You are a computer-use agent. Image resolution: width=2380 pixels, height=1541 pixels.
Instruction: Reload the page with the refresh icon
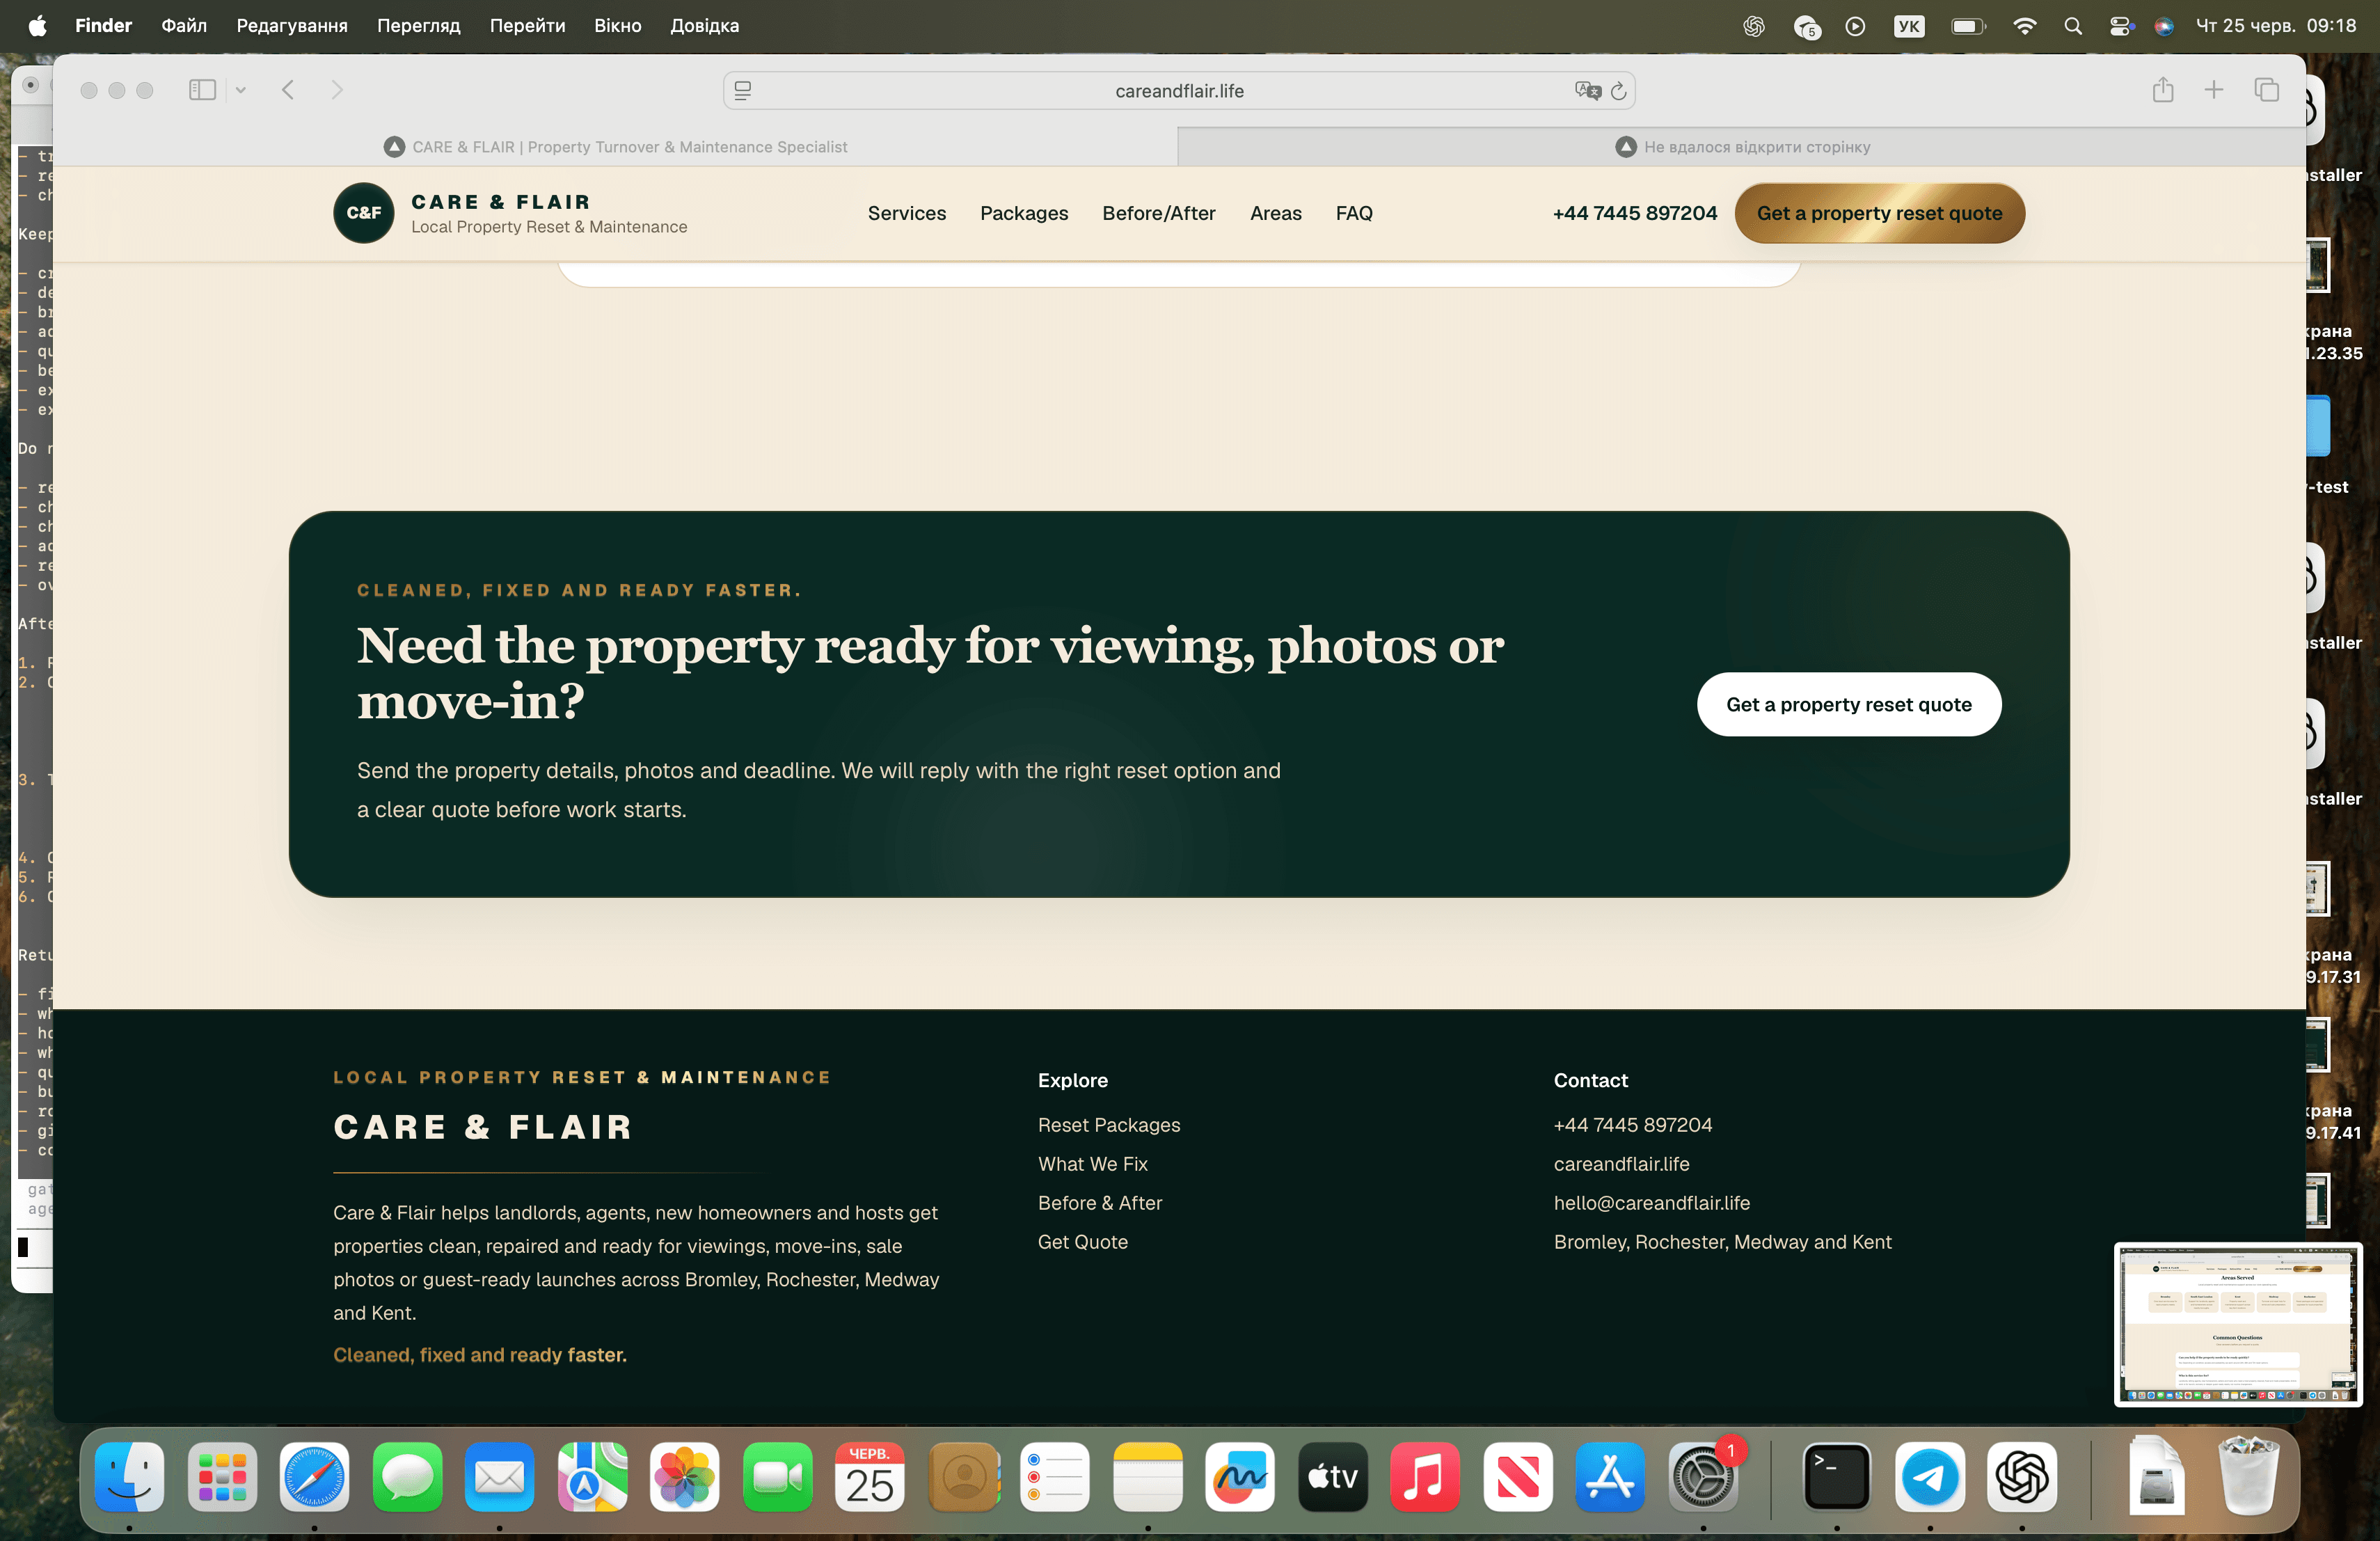1618,91
